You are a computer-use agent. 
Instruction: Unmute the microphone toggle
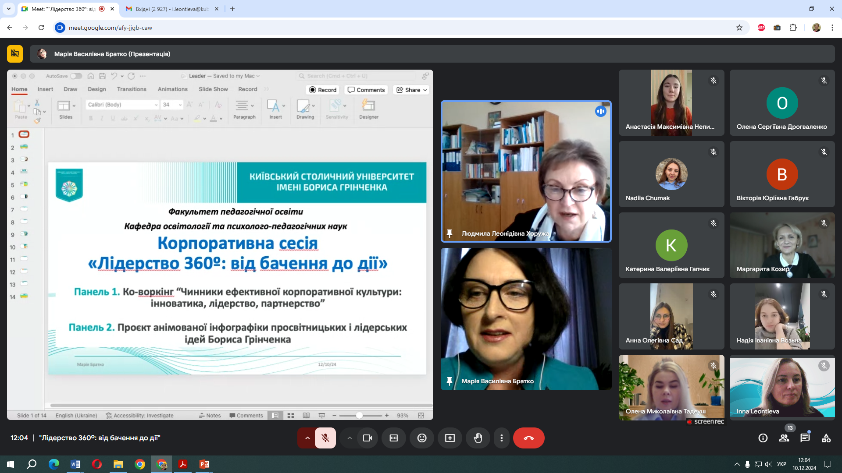pyautogui.click(x=325, y=438)
